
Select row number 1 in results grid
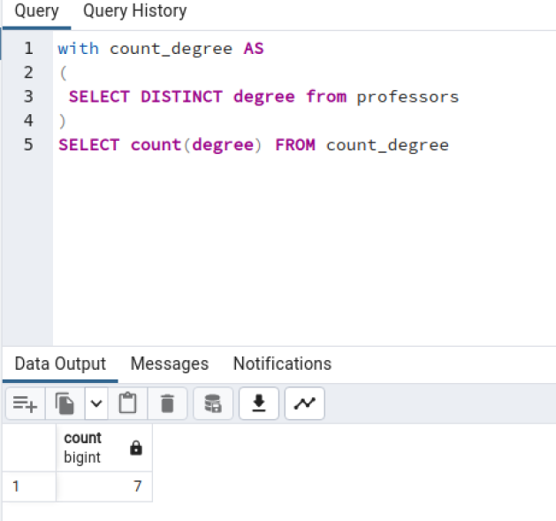(29, 487)
